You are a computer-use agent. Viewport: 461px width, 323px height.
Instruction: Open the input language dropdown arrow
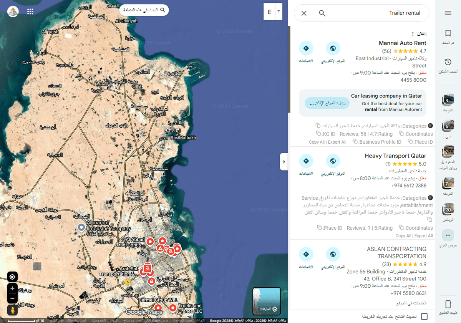pos(279,12)
